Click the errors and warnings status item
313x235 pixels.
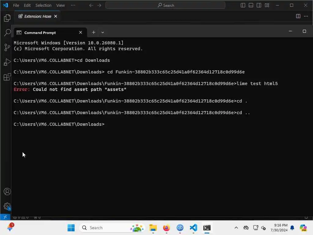click(x=21, y=218)
